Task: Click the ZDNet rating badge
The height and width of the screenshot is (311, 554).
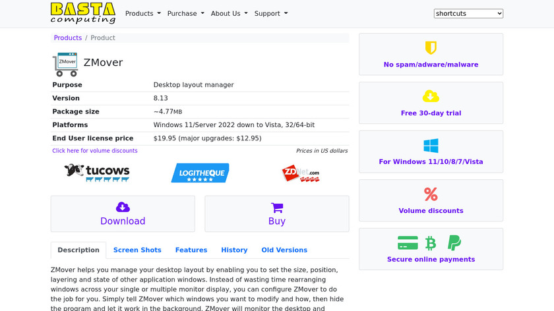Action: tap(300, 173)
